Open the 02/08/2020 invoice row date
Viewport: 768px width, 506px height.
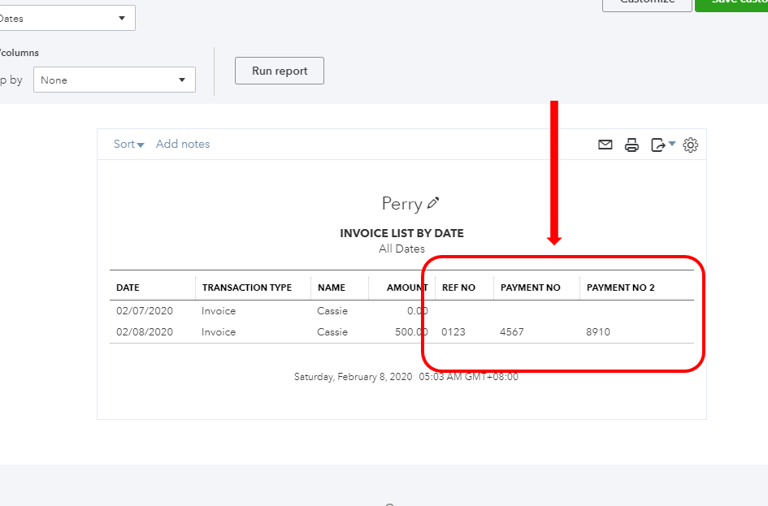144,332
